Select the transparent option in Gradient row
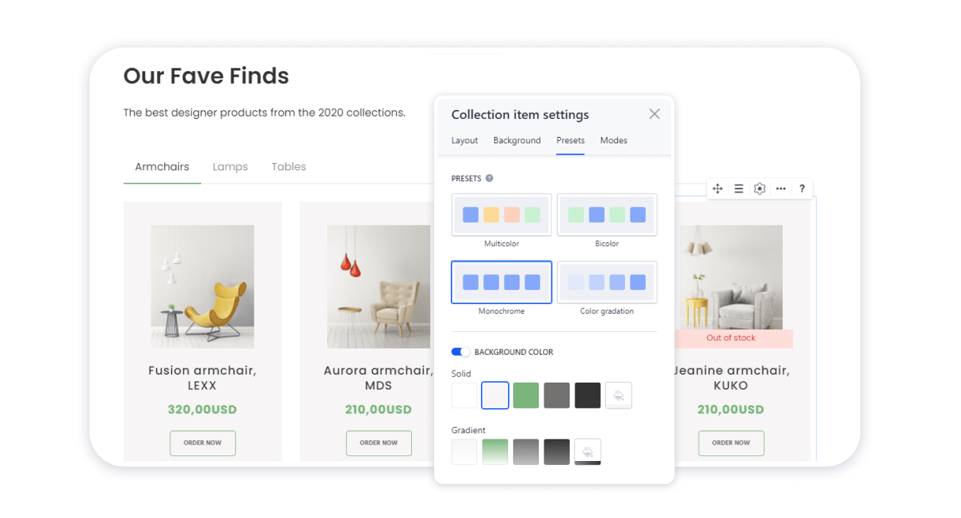The image size is (961, 518). (x=587, y=451)
